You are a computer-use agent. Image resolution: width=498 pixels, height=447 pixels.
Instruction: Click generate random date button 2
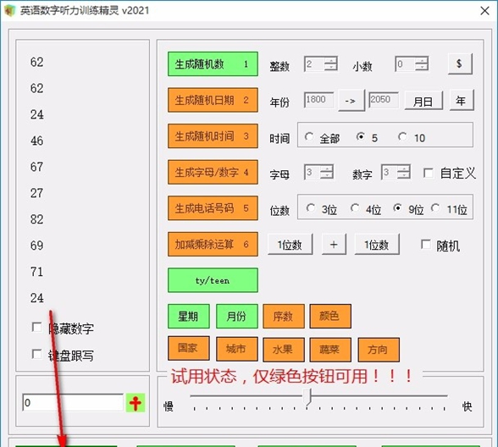(x=213, y=100)
